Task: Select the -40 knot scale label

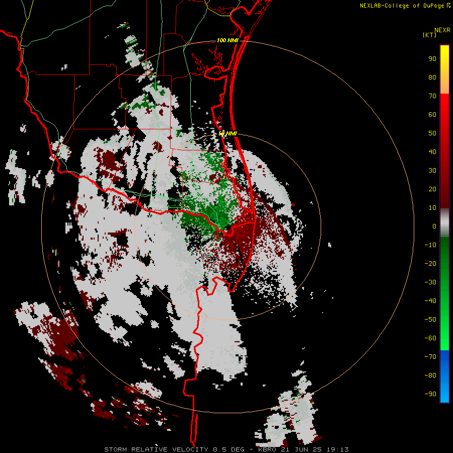Action: coord(430,301)
